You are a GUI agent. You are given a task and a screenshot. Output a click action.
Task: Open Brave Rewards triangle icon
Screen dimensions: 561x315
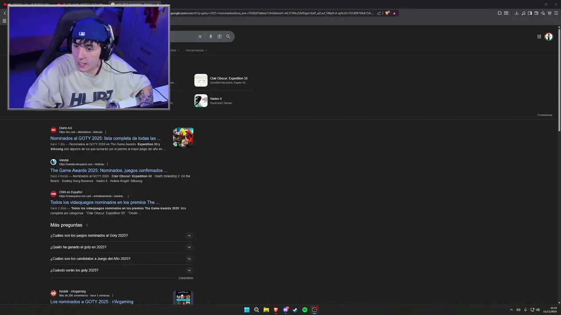(x=394, y=13)
